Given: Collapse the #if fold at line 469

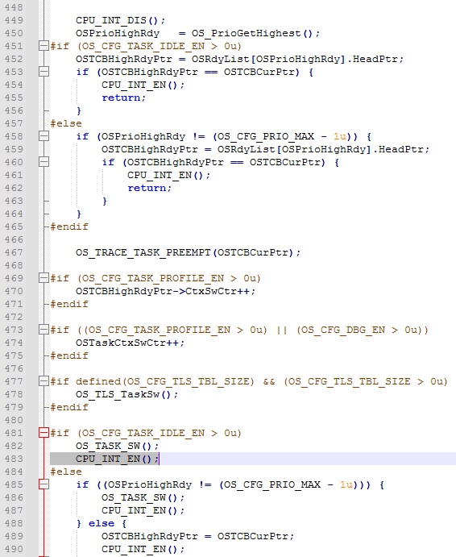Looking at the screenshot, I should (44, 278).
